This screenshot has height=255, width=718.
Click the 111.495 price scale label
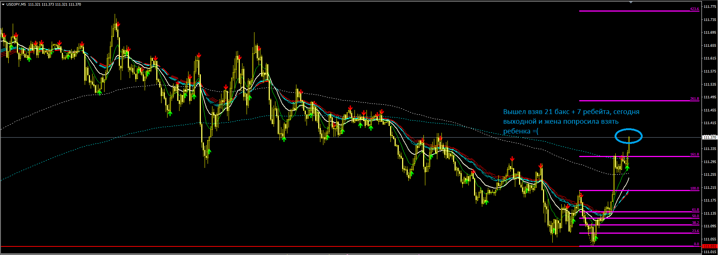click(x=710, y=97)
